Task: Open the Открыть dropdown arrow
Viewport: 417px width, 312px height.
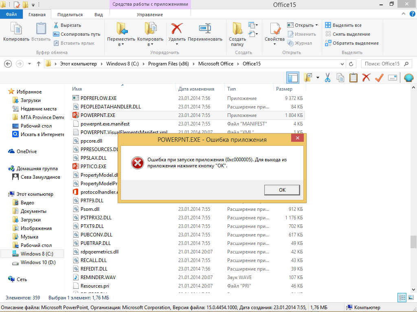Action: click(x=316, y=25)
